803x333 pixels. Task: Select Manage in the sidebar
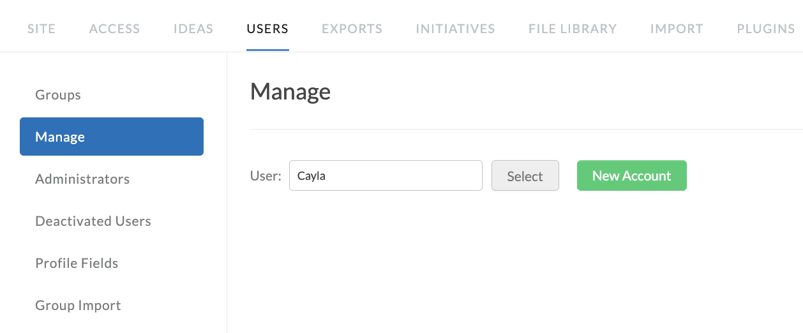pos(112,137)
